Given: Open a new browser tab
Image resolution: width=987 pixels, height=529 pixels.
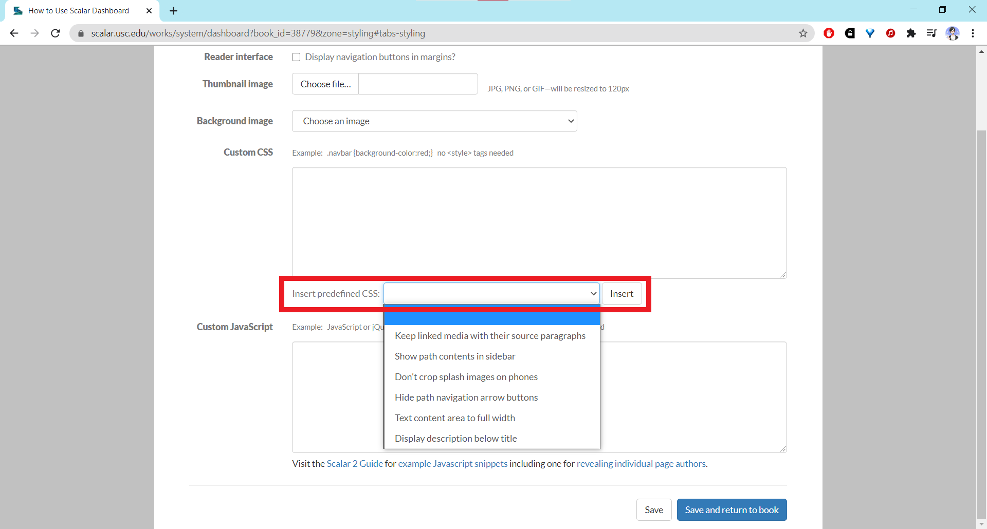Looking at the screenshot, I should [x=173, y=11].
